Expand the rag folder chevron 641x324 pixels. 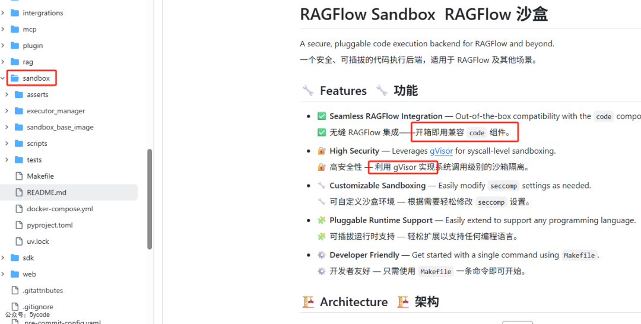click(x=2, y=62)
